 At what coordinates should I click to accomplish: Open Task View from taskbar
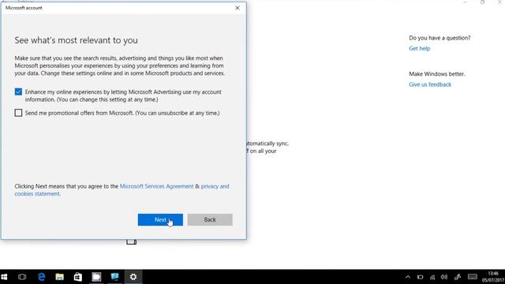[22, 277]
